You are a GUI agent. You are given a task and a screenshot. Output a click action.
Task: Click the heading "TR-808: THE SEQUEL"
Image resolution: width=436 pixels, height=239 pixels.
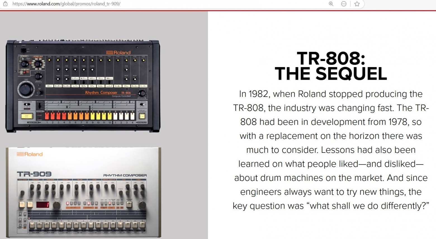331,66
